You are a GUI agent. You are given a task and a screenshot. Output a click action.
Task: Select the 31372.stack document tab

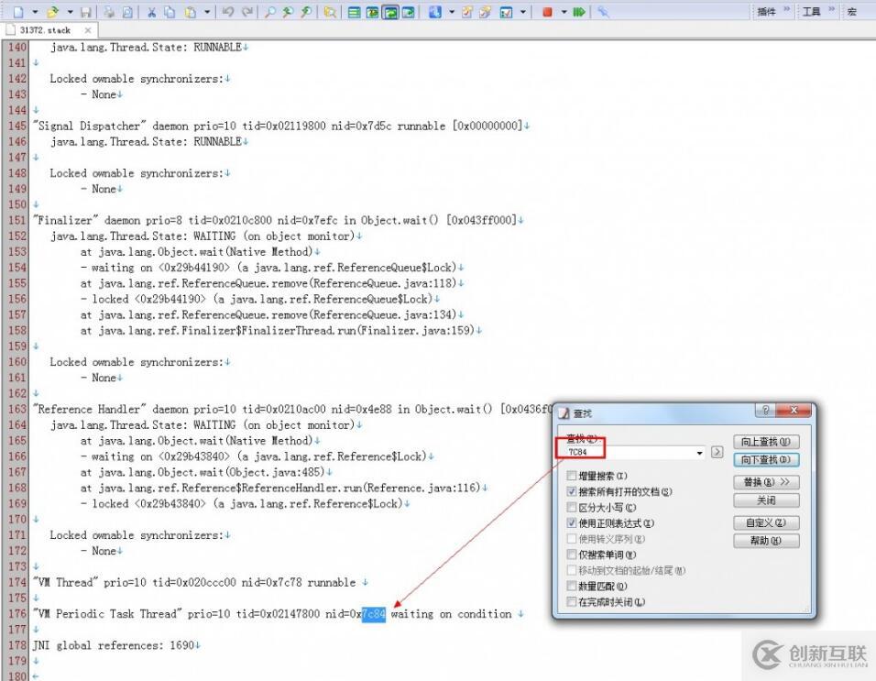coord(48,29)
